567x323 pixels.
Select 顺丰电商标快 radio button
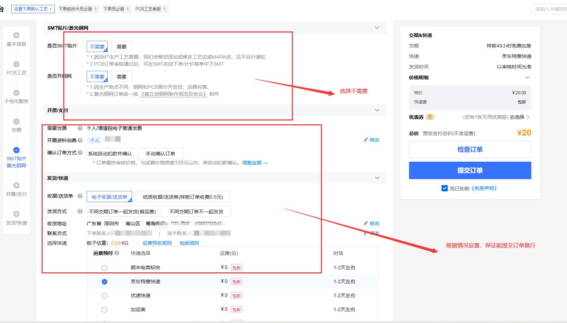pos(105,268)
